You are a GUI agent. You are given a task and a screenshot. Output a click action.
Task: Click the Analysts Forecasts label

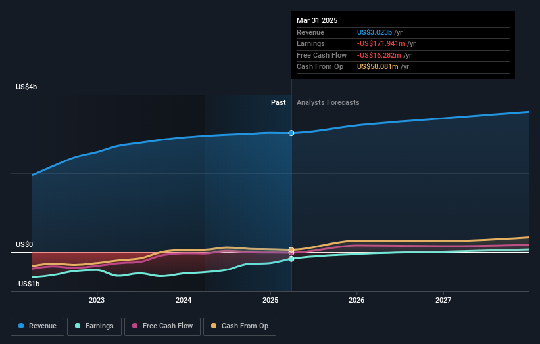pyautogui.click(x=328, y=103)
